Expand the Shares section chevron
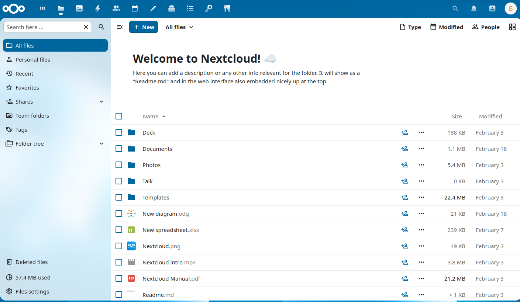This screenshot has width=520, height=302. (x=102, y=101)
